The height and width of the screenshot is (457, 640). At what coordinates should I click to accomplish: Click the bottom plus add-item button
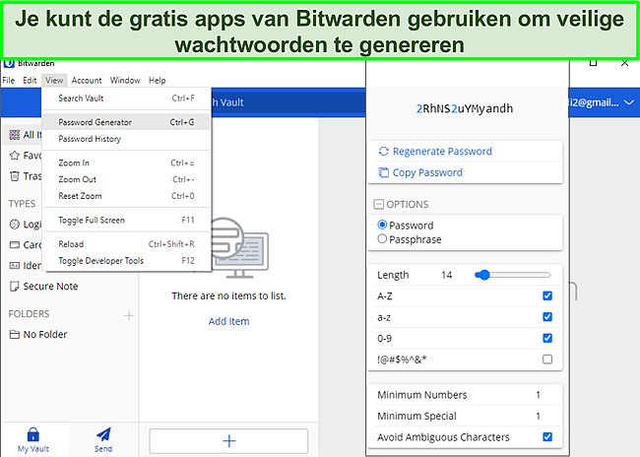pos(229,440)
